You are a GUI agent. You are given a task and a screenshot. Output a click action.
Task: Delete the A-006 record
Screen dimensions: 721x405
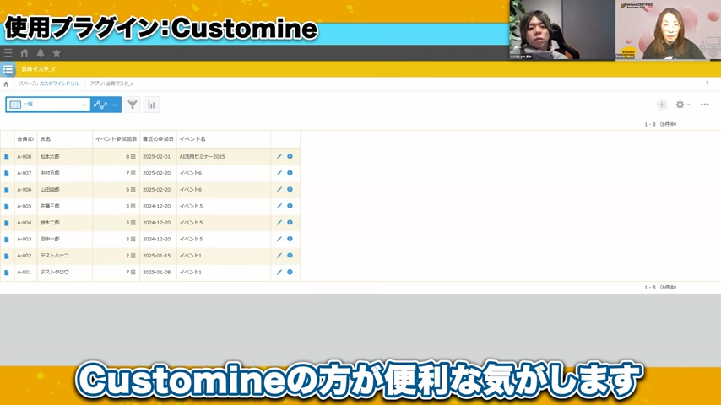[290, 189]
